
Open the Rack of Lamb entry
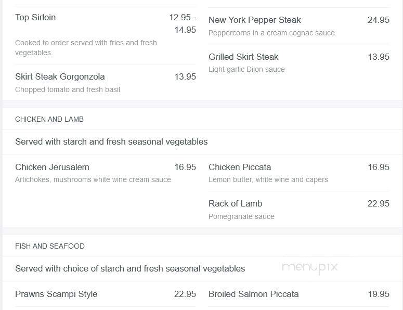pyautogui.click(x=236, y=203)
